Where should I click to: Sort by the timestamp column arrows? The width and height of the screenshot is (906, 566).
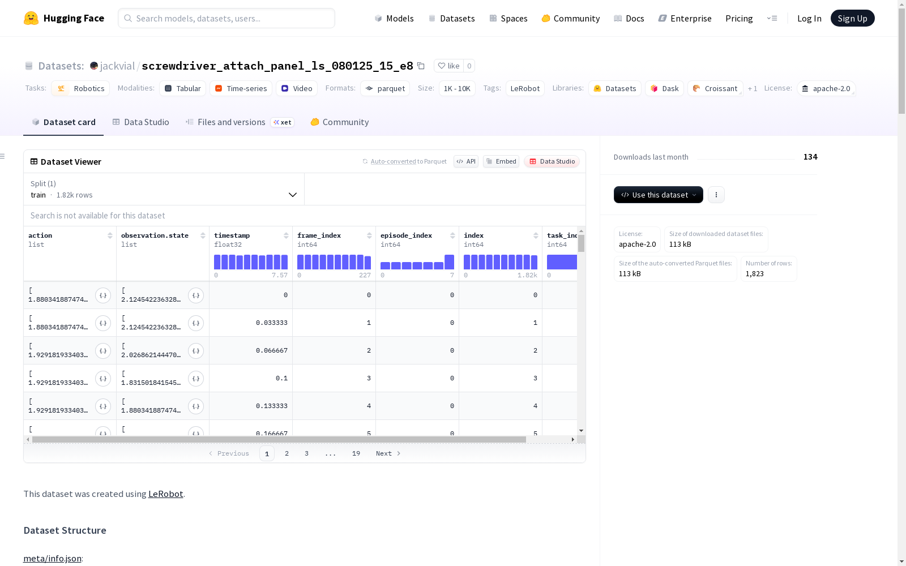coord(286,235)
